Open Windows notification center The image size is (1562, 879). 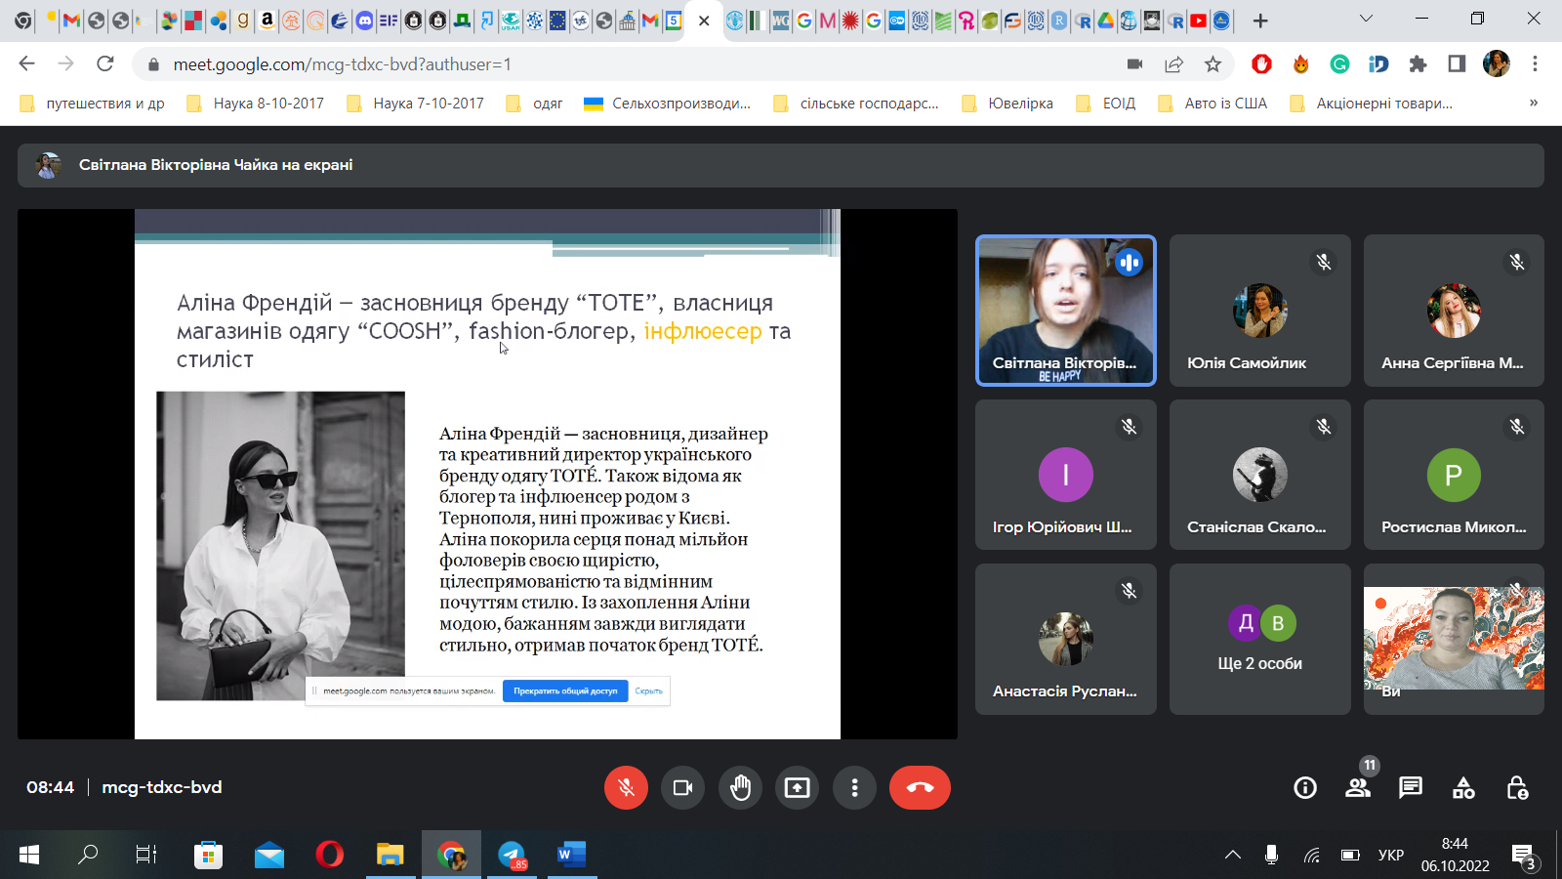1524,856
